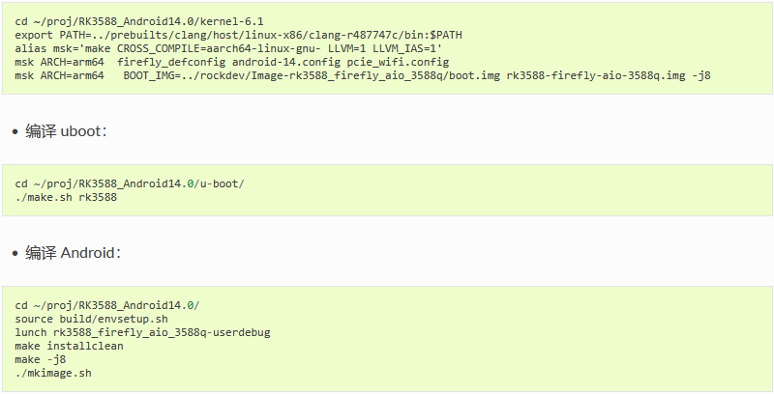
Task: Click the './make.sh rk3588' command
Action: click(66, 198)
